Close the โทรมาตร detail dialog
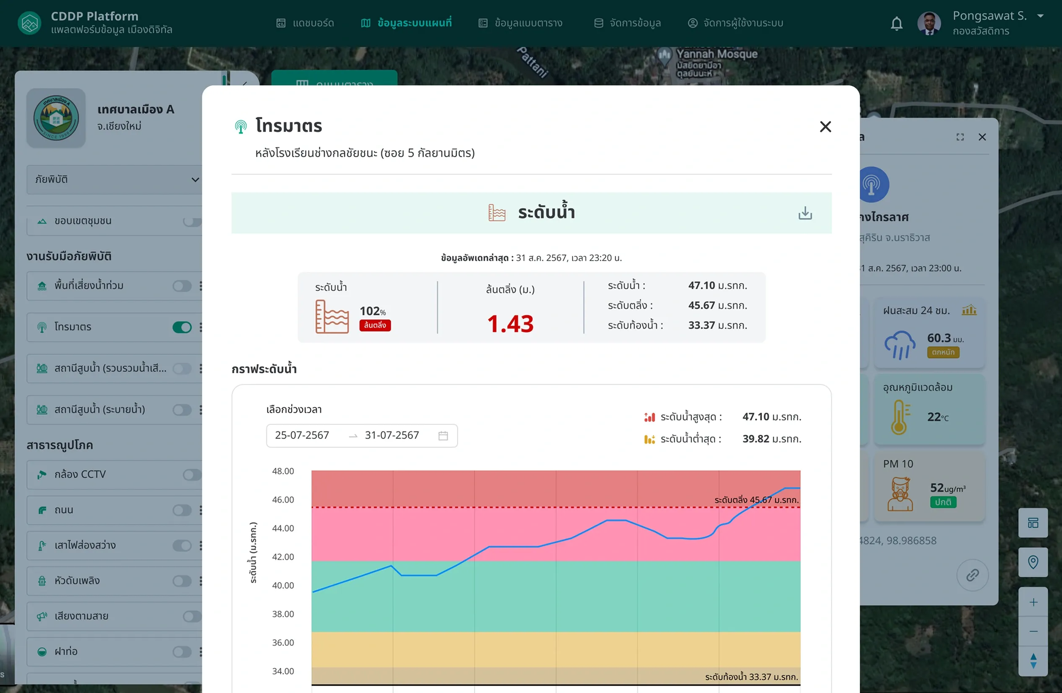 (x=825, y=127)
